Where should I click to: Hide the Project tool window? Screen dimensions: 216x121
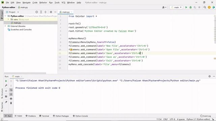[x=55, y=12]
